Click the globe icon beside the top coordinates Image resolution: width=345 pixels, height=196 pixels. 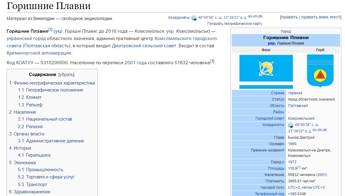tap(194, 18)
